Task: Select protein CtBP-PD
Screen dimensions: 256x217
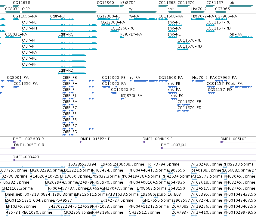Action: point(68,135)
